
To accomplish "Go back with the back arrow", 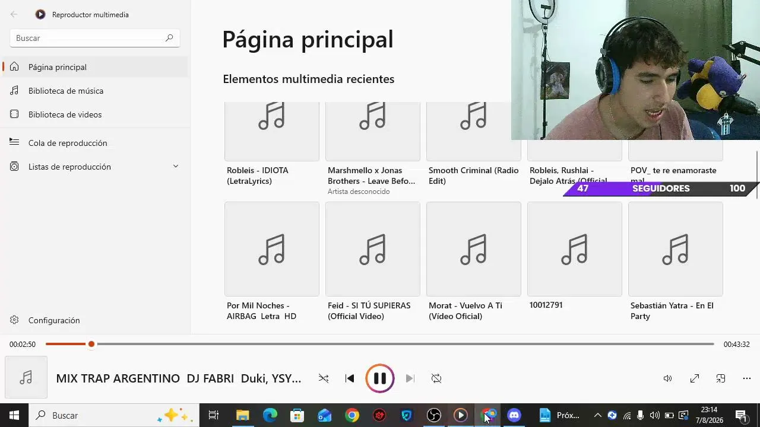I will coord(14,14).
